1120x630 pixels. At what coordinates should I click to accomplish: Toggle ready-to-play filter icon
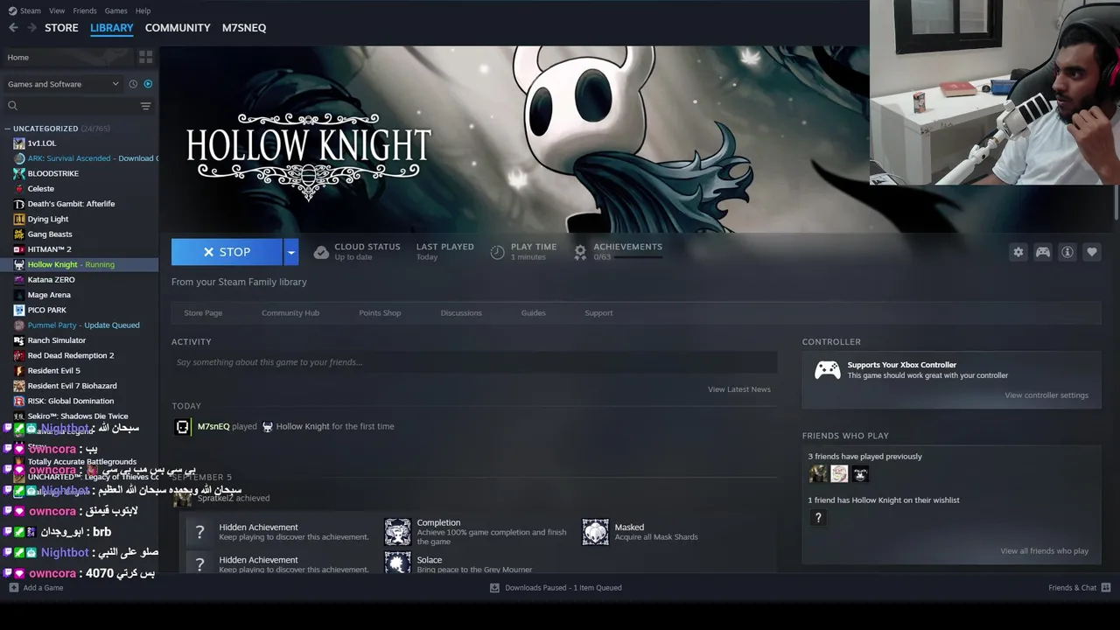(148, 84)
